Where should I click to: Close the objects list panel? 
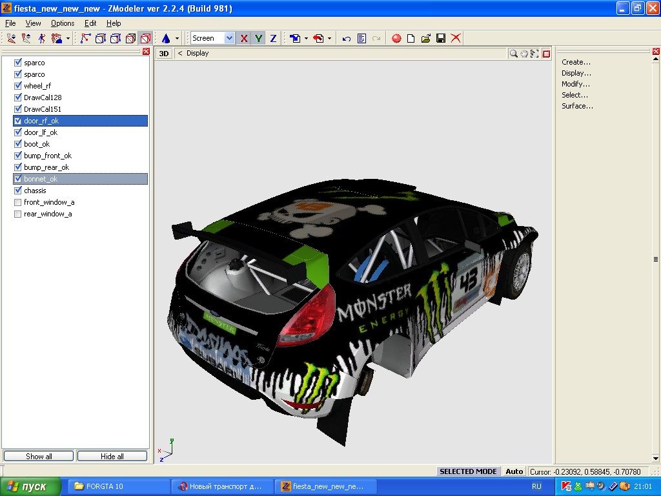point(146,52)
